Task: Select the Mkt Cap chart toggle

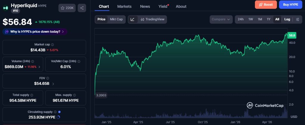Action: point(116,19)
